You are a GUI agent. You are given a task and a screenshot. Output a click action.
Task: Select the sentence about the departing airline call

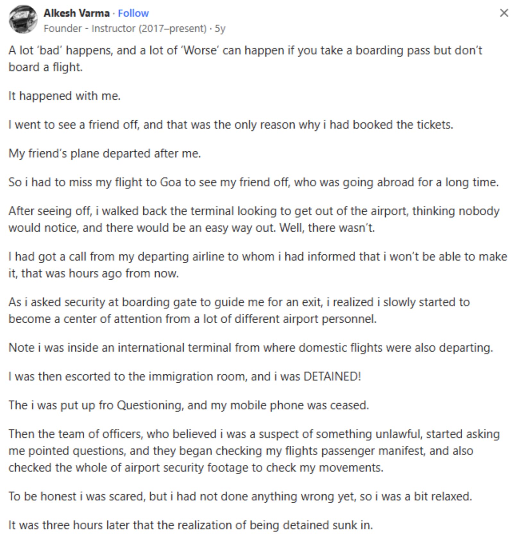coord(256,264)
